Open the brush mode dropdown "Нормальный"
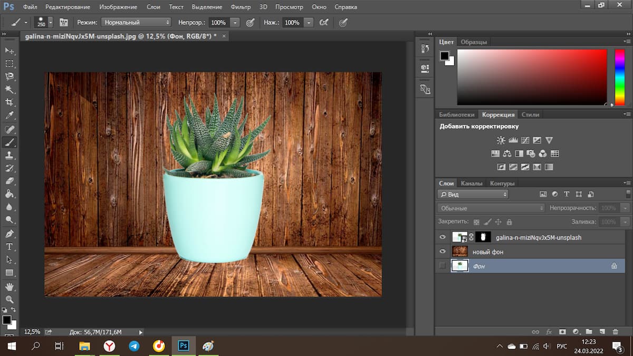Image resolution: width=633 pixels, height=356 pixels. tap(137, 23)
